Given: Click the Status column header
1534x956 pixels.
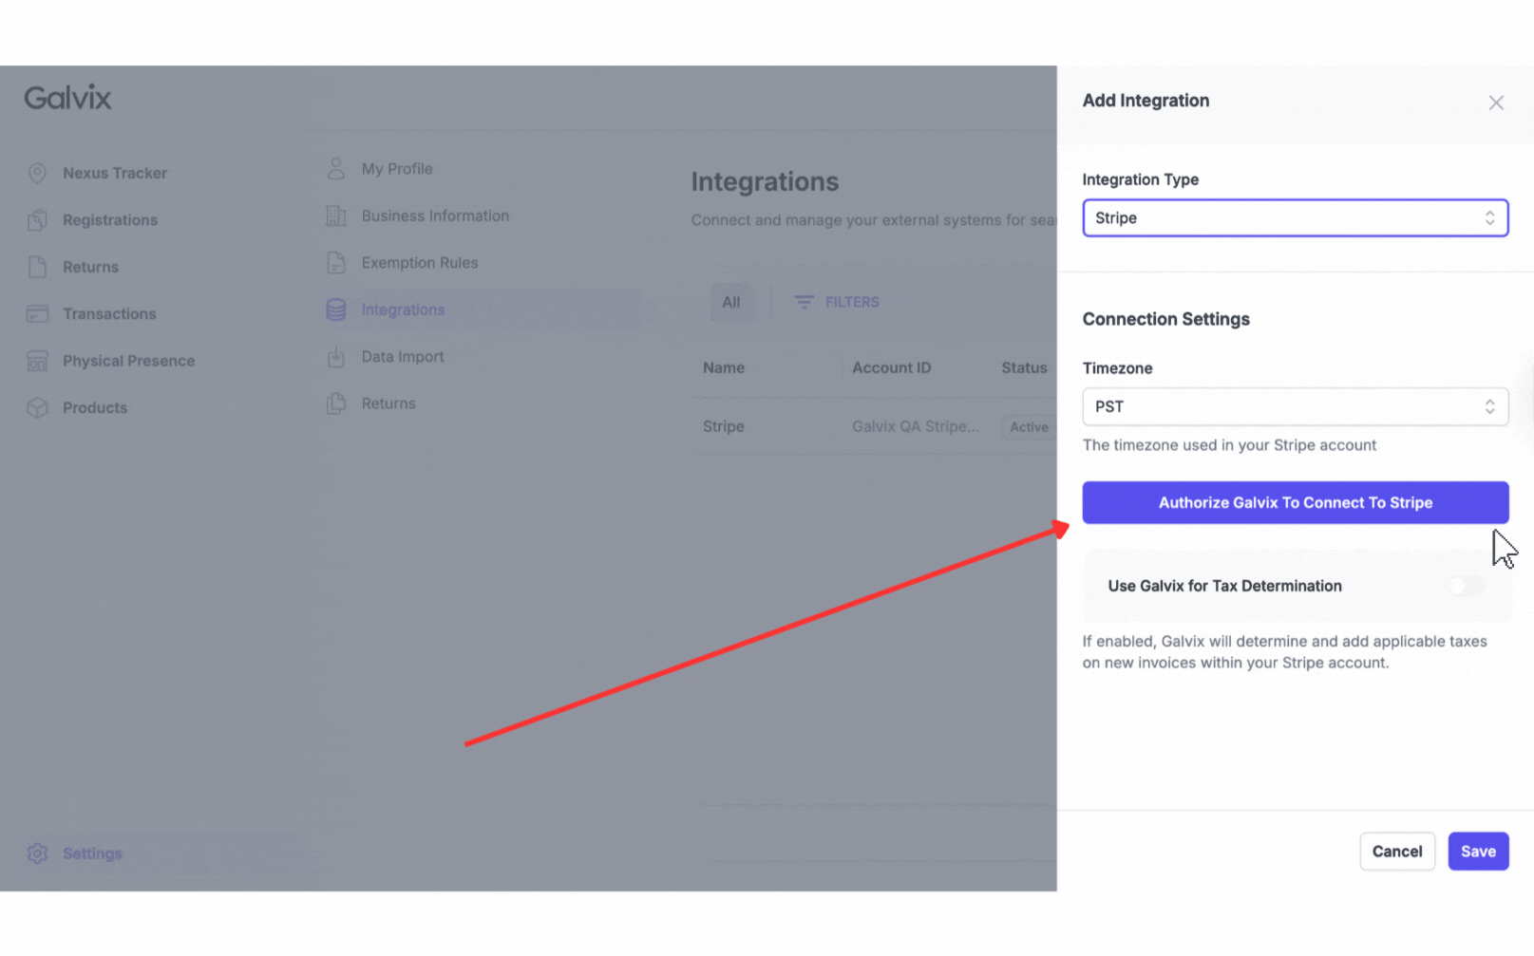Looking at the screenshot, I should point(1024,367).
